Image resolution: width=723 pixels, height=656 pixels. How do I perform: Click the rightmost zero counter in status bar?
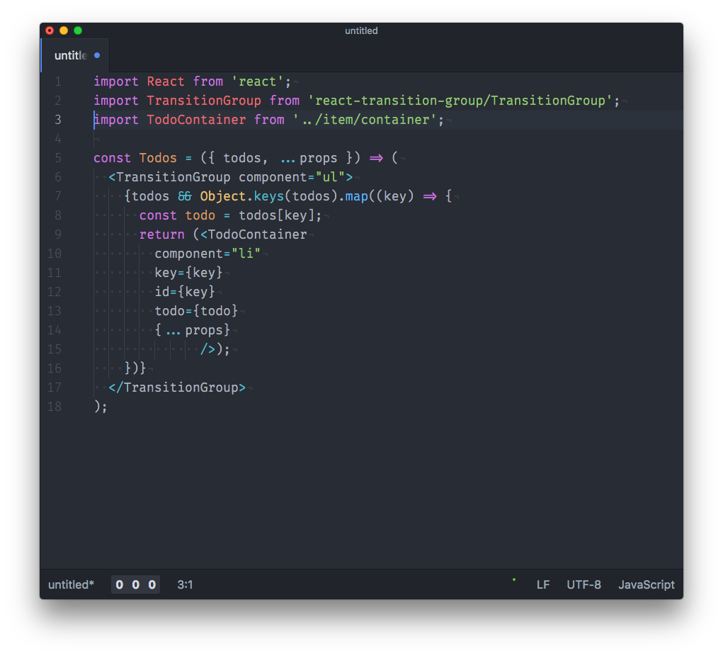coord(151,584)
